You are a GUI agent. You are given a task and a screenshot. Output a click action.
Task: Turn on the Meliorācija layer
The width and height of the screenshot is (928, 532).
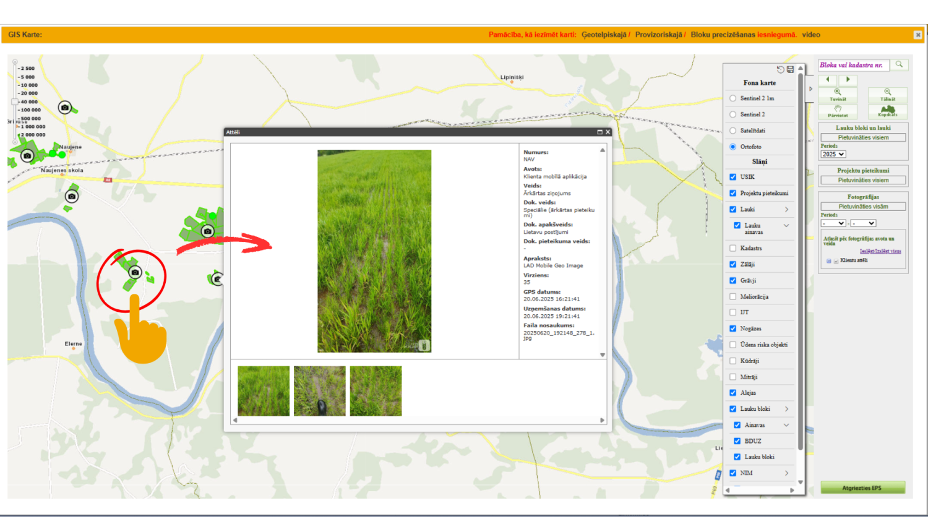733,296
